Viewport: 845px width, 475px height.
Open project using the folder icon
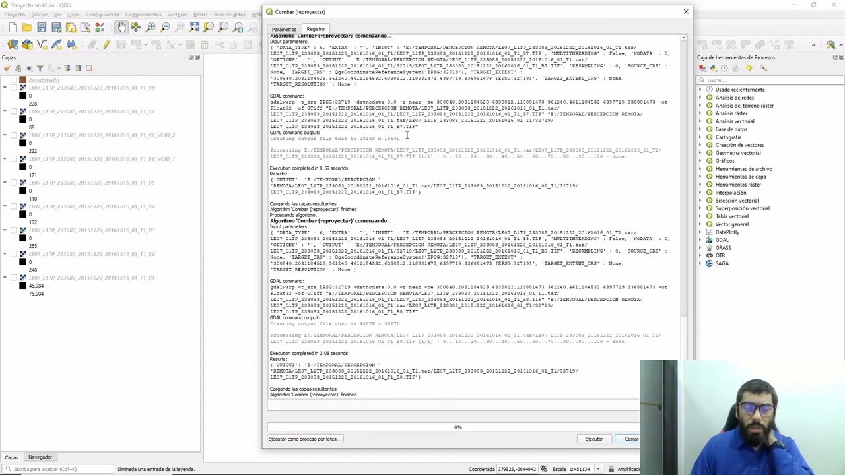point(27,27)
